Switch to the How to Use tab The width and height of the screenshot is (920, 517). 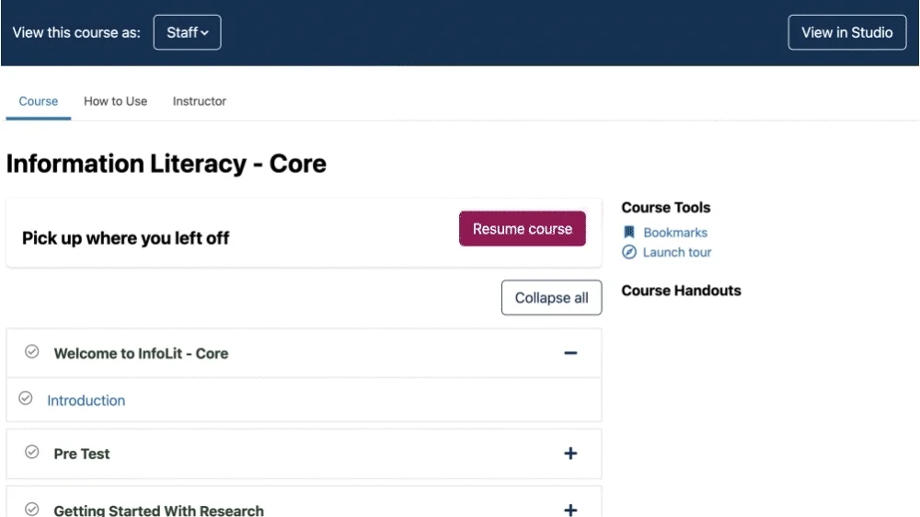pos(116,101)
